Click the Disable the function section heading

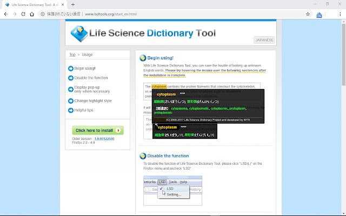(168, 156)
